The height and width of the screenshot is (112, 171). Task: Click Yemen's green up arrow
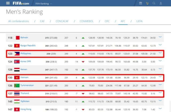[83, 70]
